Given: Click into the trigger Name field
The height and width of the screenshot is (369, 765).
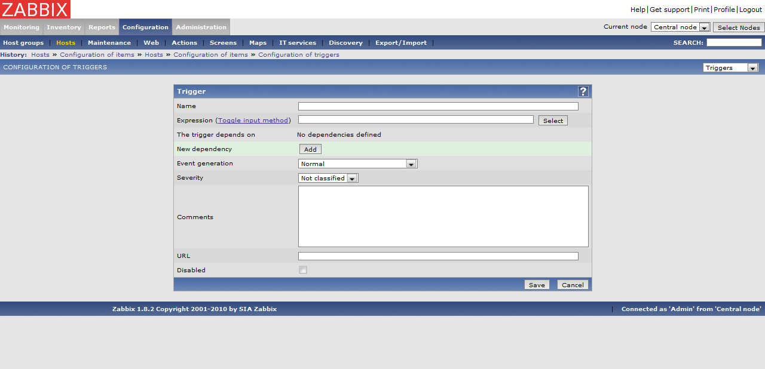Looking at the screenshot, I should click(438, 106).
